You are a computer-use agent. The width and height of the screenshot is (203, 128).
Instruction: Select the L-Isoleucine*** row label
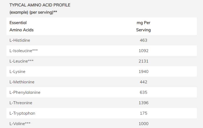click(x=23, y=51)
